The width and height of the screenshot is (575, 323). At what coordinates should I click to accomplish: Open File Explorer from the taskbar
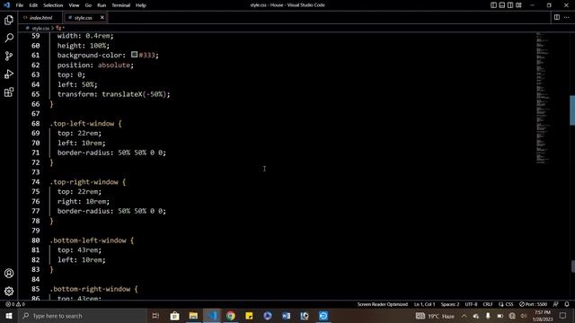(x=193, y=316)
